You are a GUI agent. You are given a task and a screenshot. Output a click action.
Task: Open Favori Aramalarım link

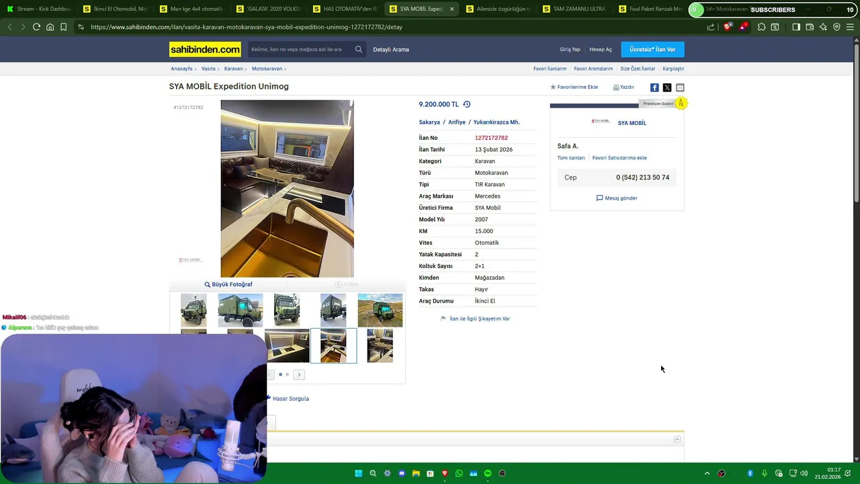[593, 69]
